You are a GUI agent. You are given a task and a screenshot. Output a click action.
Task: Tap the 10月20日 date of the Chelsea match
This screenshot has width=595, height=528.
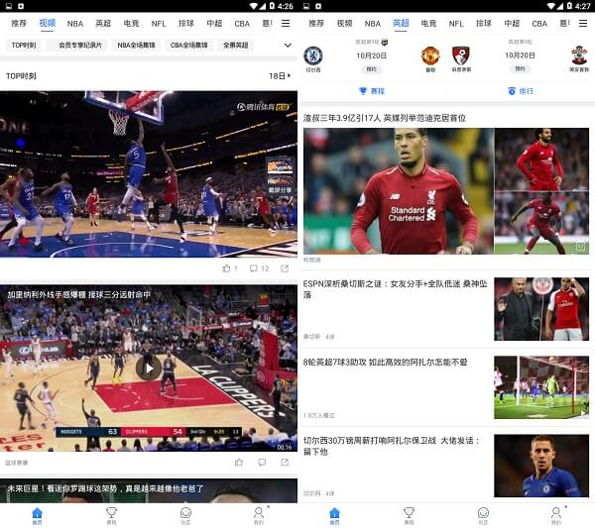372,55
